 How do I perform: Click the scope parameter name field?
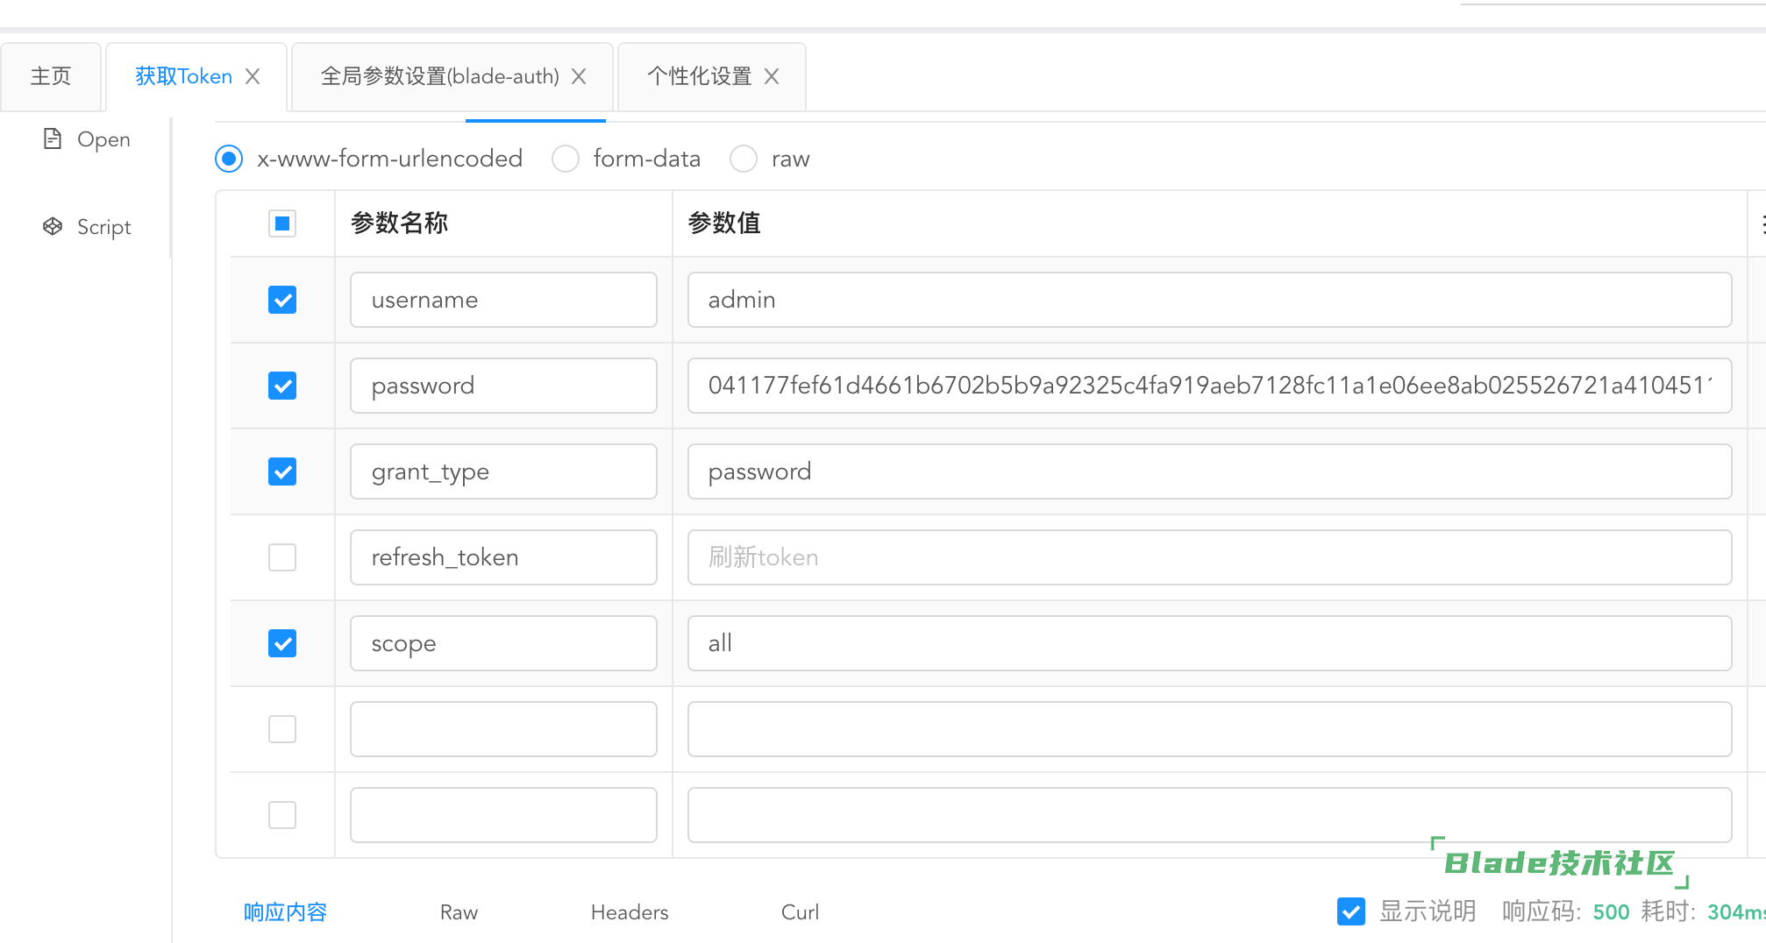(x=503, y=643)
